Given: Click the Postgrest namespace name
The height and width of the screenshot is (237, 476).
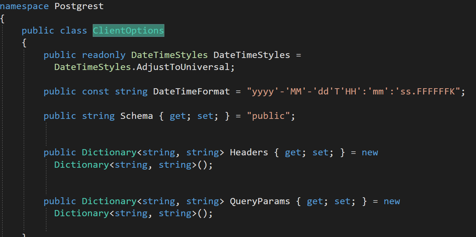Looking at the screenshot, I should (79, 6).
